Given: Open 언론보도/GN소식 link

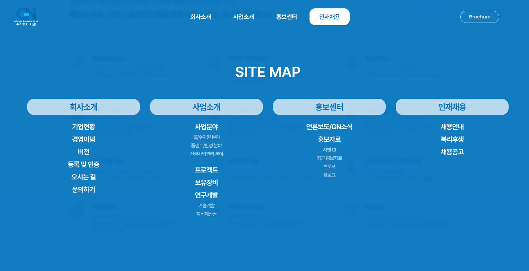Looking at the screenshot, I should [x=329, y=127].
